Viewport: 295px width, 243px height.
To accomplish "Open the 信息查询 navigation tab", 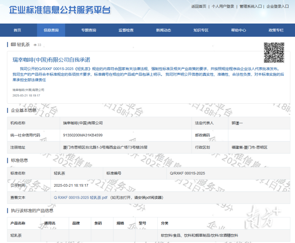I will click(x=51, y=30).
